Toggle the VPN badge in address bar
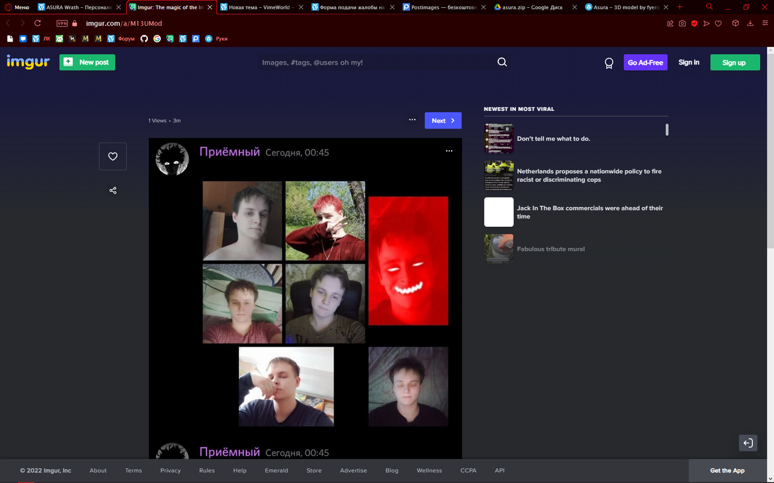 [x=62, y=24]
